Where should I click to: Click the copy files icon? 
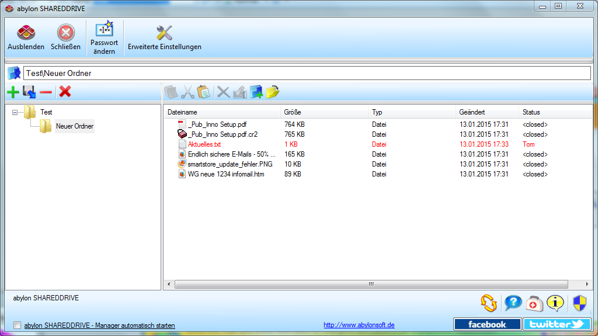pos(171,92)
